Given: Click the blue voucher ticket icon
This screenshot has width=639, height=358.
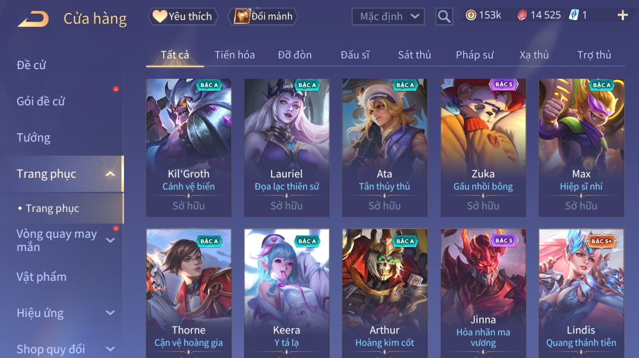Looking at the screenshot, I should point(574,15).
